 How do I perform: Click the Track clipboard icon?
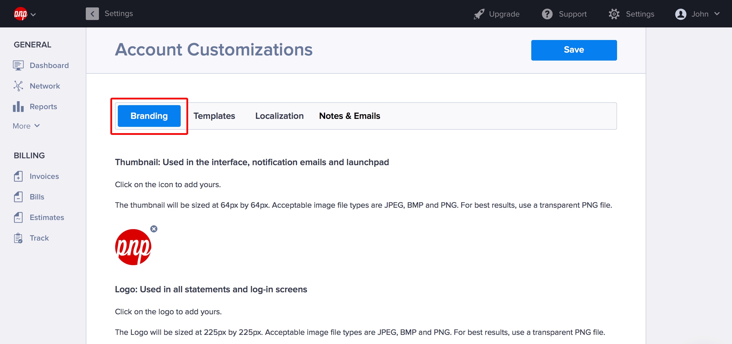coord(18,238)
